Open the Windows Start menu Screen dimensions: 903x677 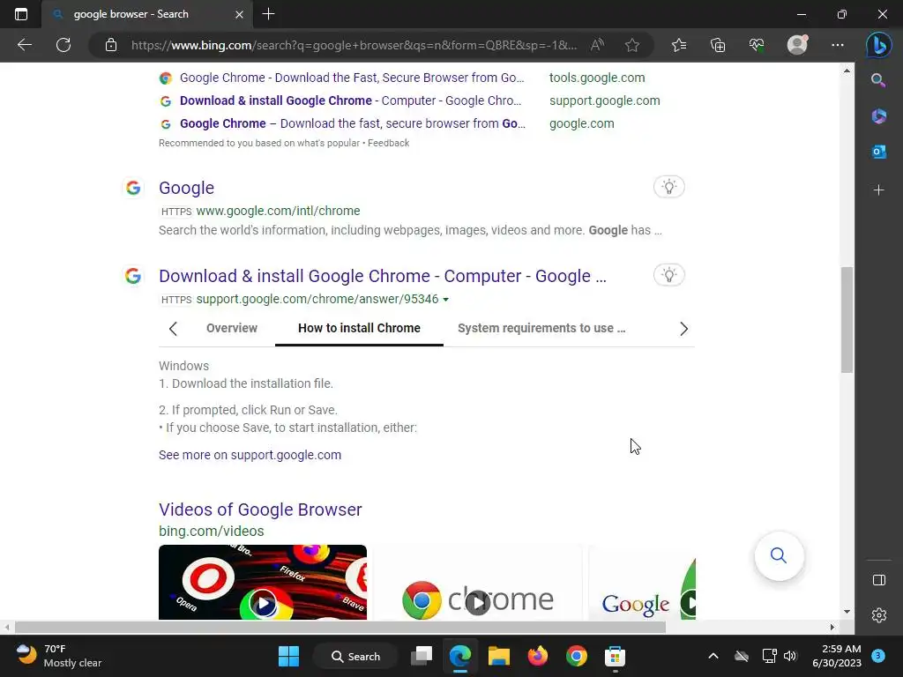click(x=288, y=656)
